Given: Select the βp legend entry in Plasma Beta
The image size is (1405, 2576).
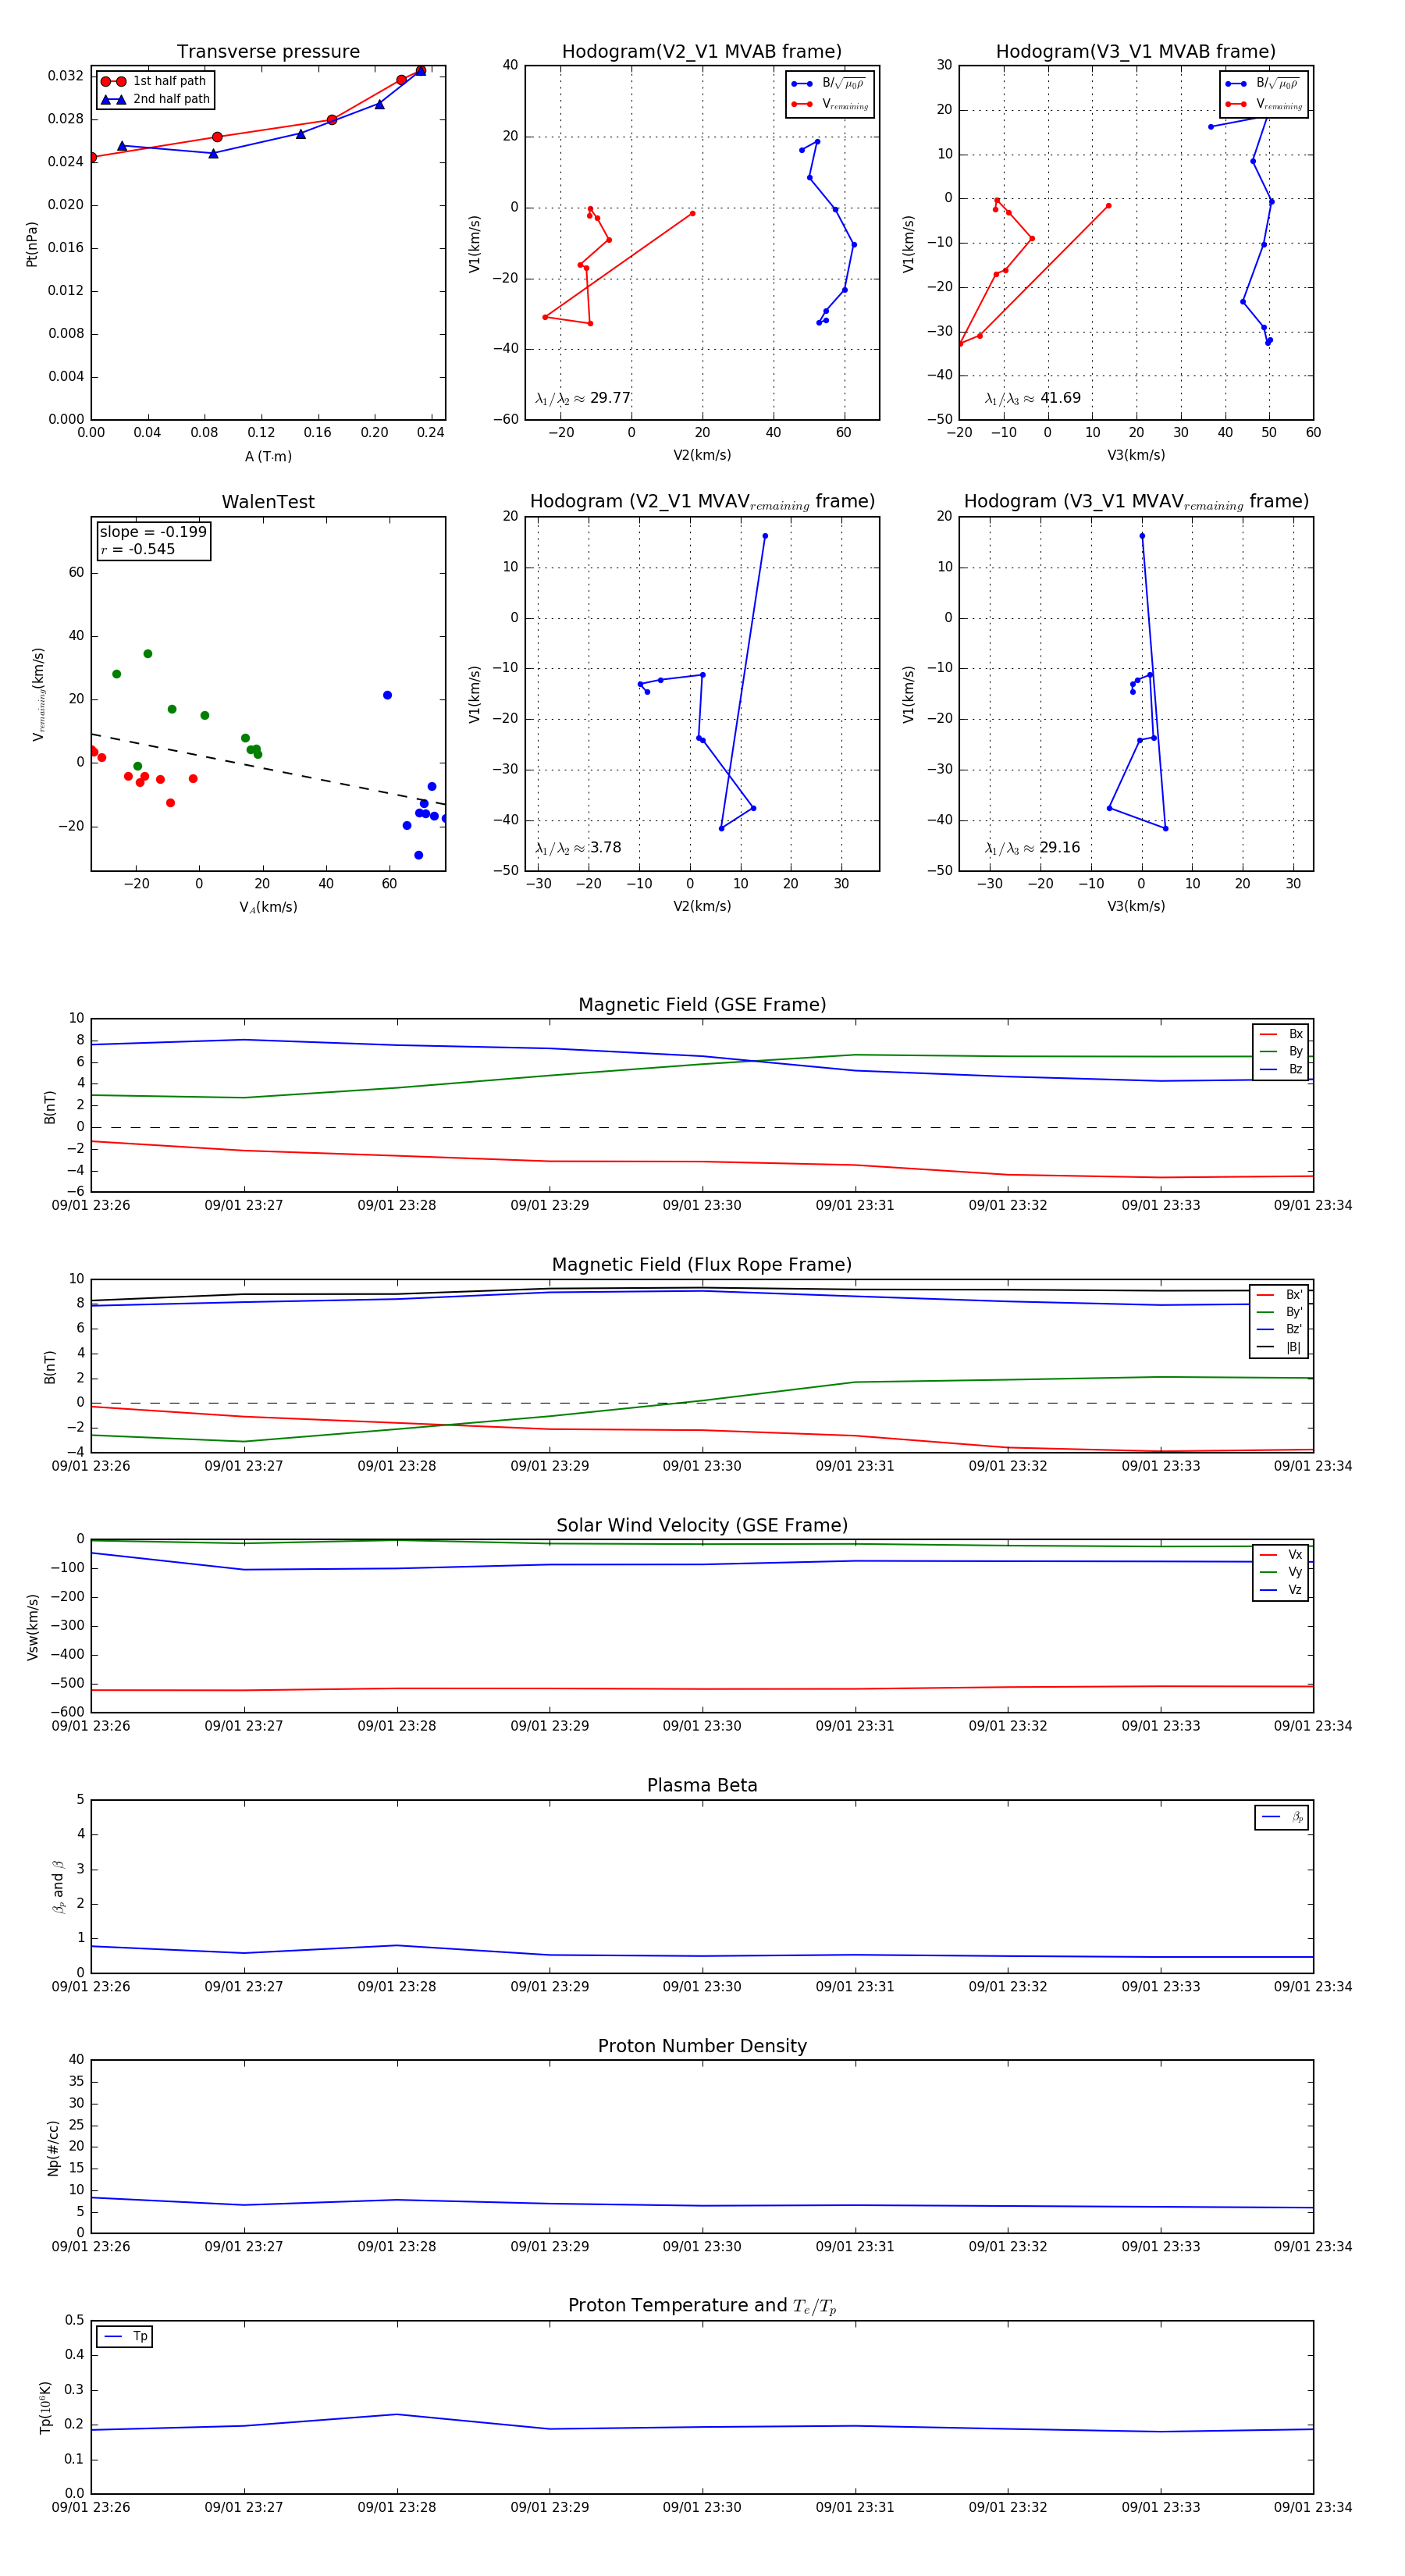Looking at the screenshot, I should point(1283,1817).
